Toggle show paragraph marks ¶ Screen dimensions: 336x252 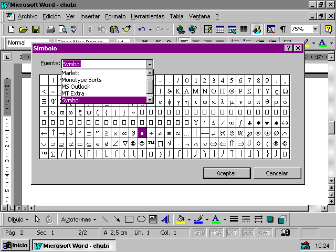(283, 29)
